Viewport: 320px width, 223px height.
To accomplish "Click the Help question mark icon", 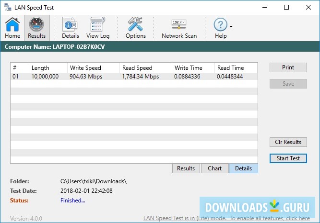I will click(220, 28).
